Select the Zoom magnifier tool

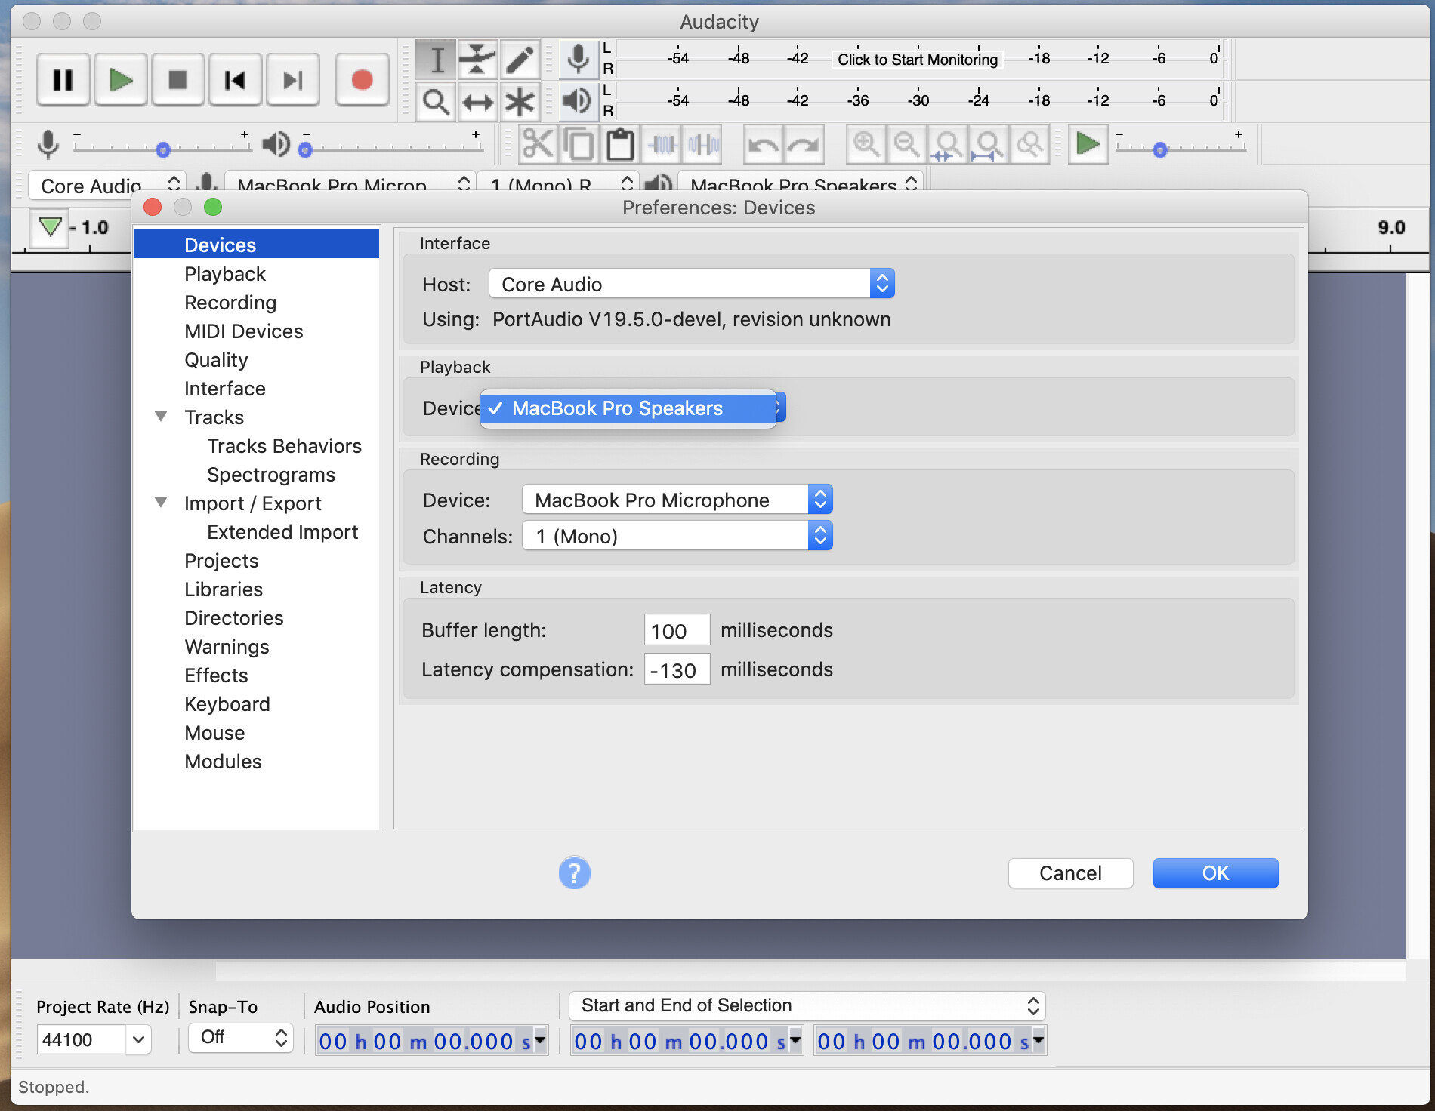437,102
